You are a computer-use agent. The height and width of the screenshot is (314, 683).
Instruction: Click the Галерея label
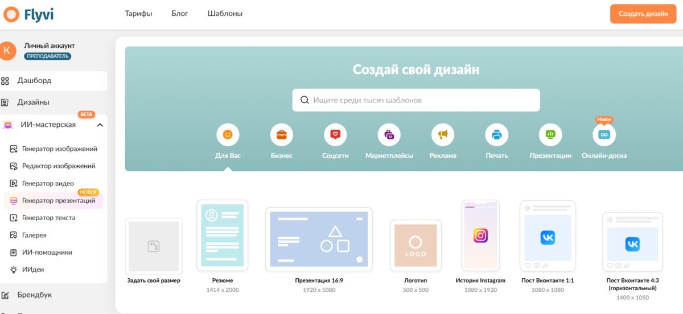pyautogui.click(x=34, y=235)
